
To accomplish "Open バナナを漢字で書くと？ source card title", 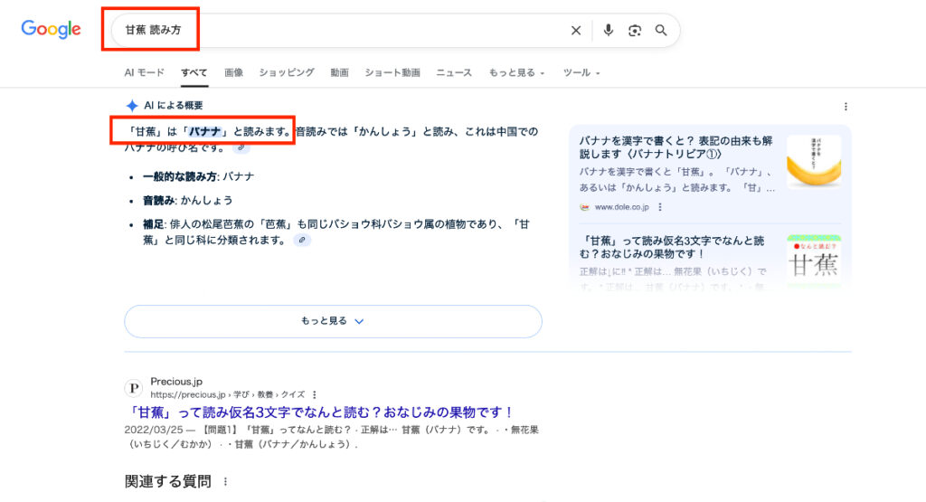I will tap(676, 147).
